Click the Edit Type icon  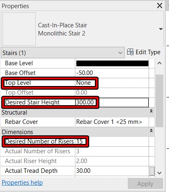click(x=130, y=52)
